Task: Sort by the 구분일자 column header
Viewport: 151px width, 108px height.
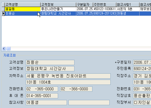Action: (85, 4)
